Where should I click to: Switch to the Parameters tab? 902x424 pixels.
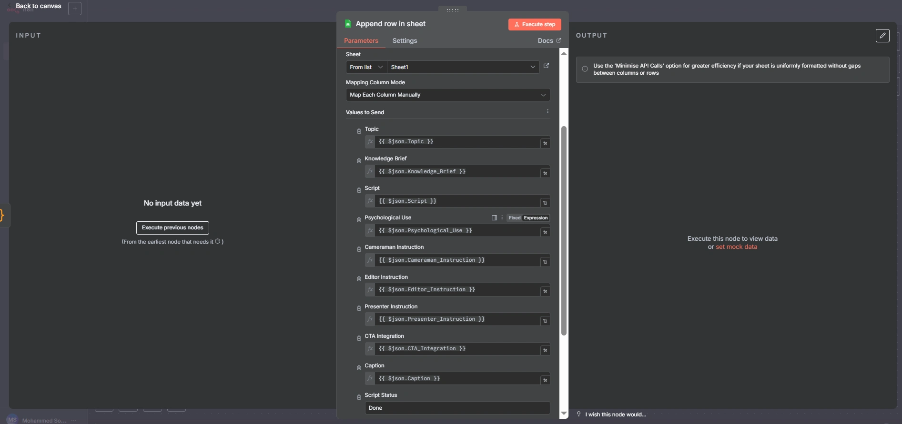coord(361,41)
